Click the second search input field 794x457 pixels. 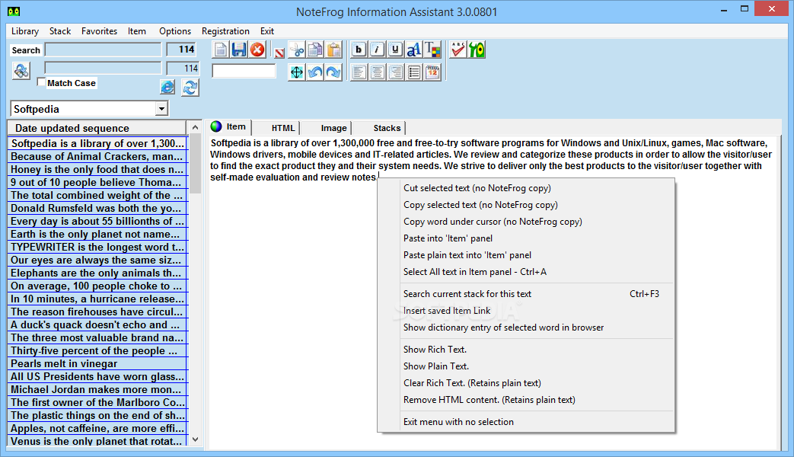[104, 69]
